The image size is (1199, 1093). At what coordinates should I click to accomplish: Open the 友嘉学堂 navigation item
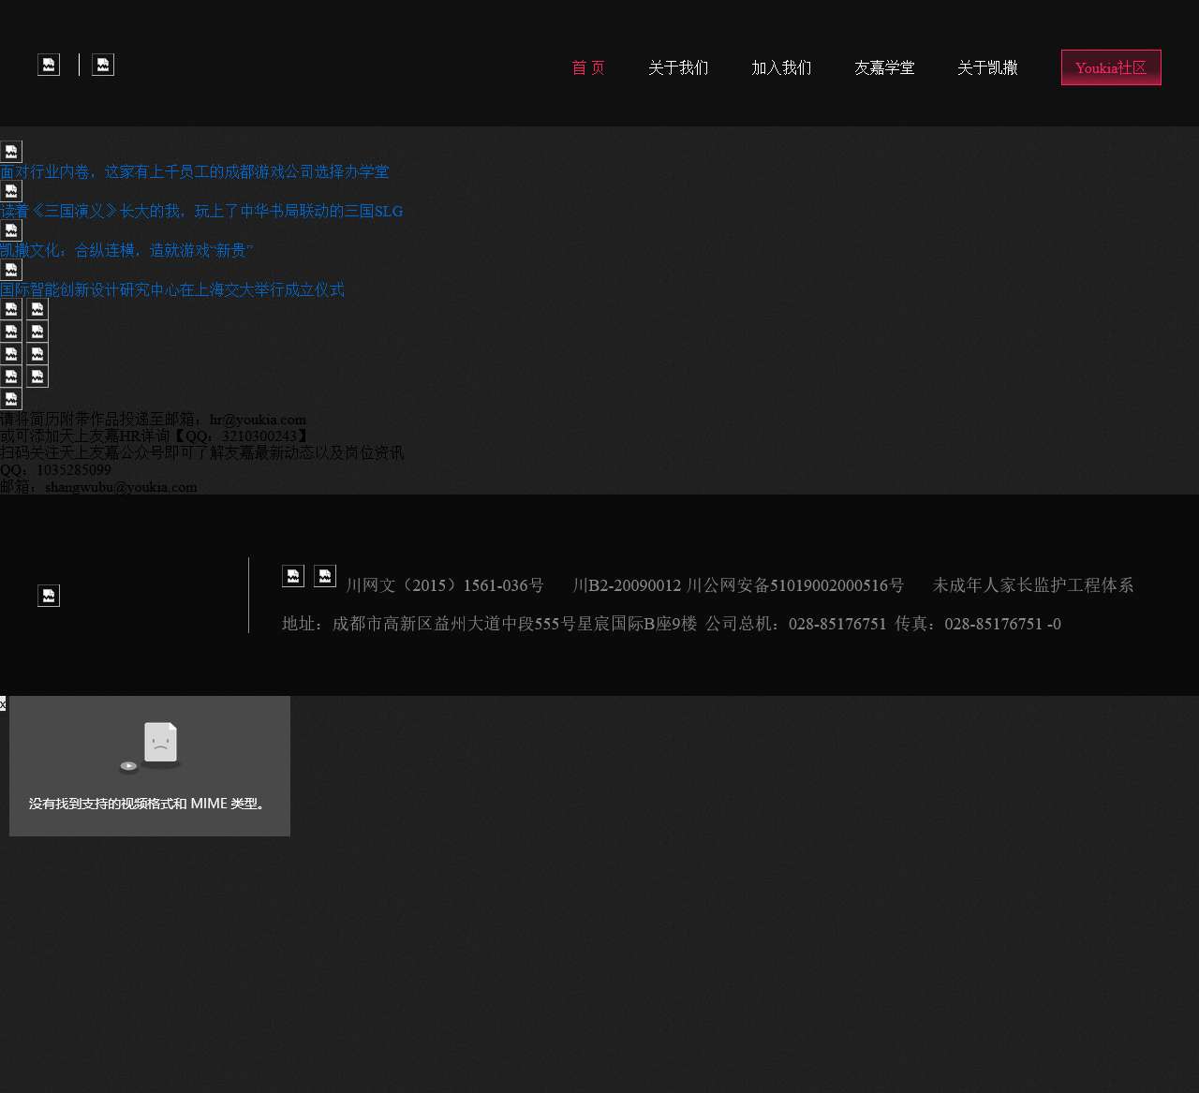pos(884,67)
